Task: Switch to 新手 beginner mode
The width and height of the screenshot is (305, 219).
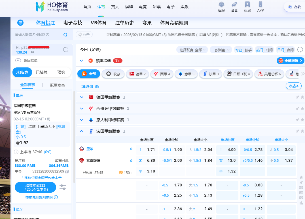Action: 248,50
